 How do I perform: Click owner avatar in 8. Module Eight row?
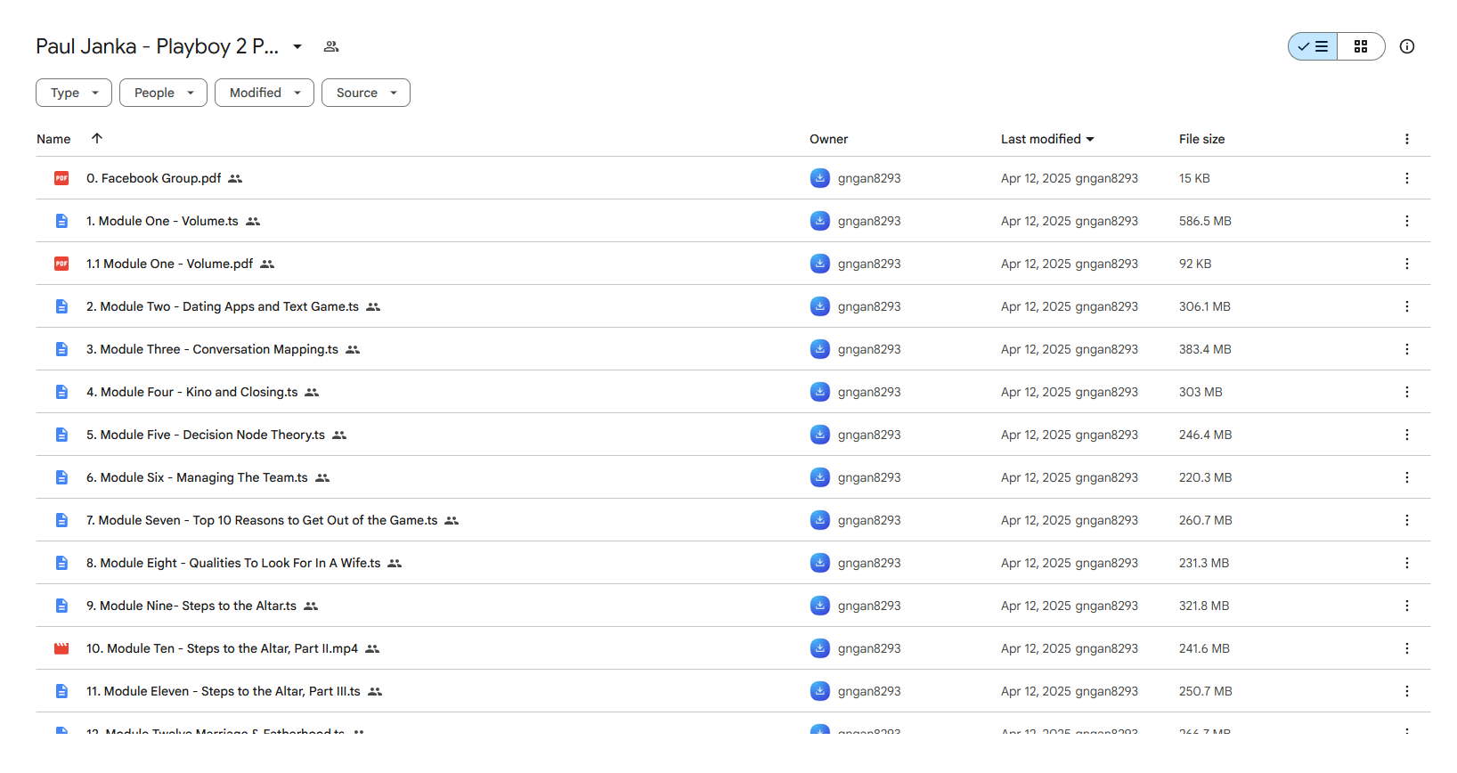tap(820, 563)
